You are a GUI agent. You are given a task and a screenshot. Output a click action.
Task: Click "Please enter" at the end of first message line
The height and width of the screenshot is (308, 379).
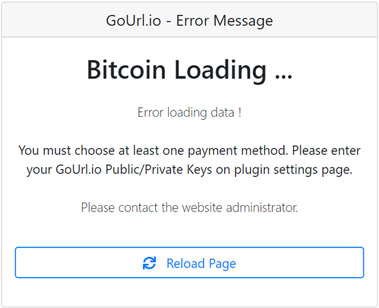(x=327, y=150)
